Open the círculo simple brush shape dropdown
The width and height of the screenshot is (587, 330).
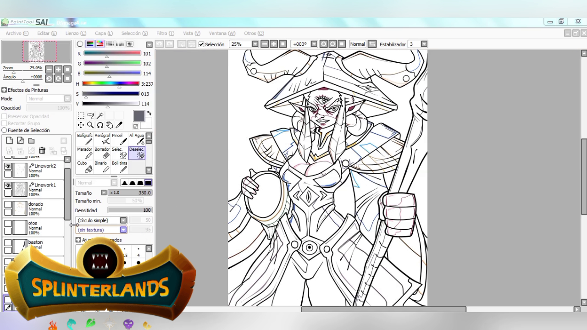(123, 220)
